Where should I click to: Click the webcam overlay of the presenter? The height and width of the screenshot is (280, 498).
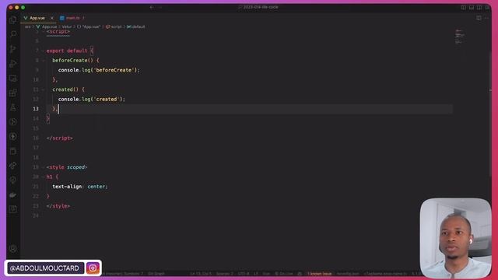[x=455, y=239]
